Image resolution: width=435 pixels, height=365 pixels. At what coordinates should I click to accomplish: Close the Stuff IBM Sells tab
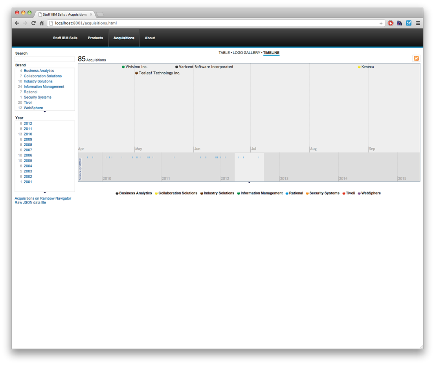point(91,15)
